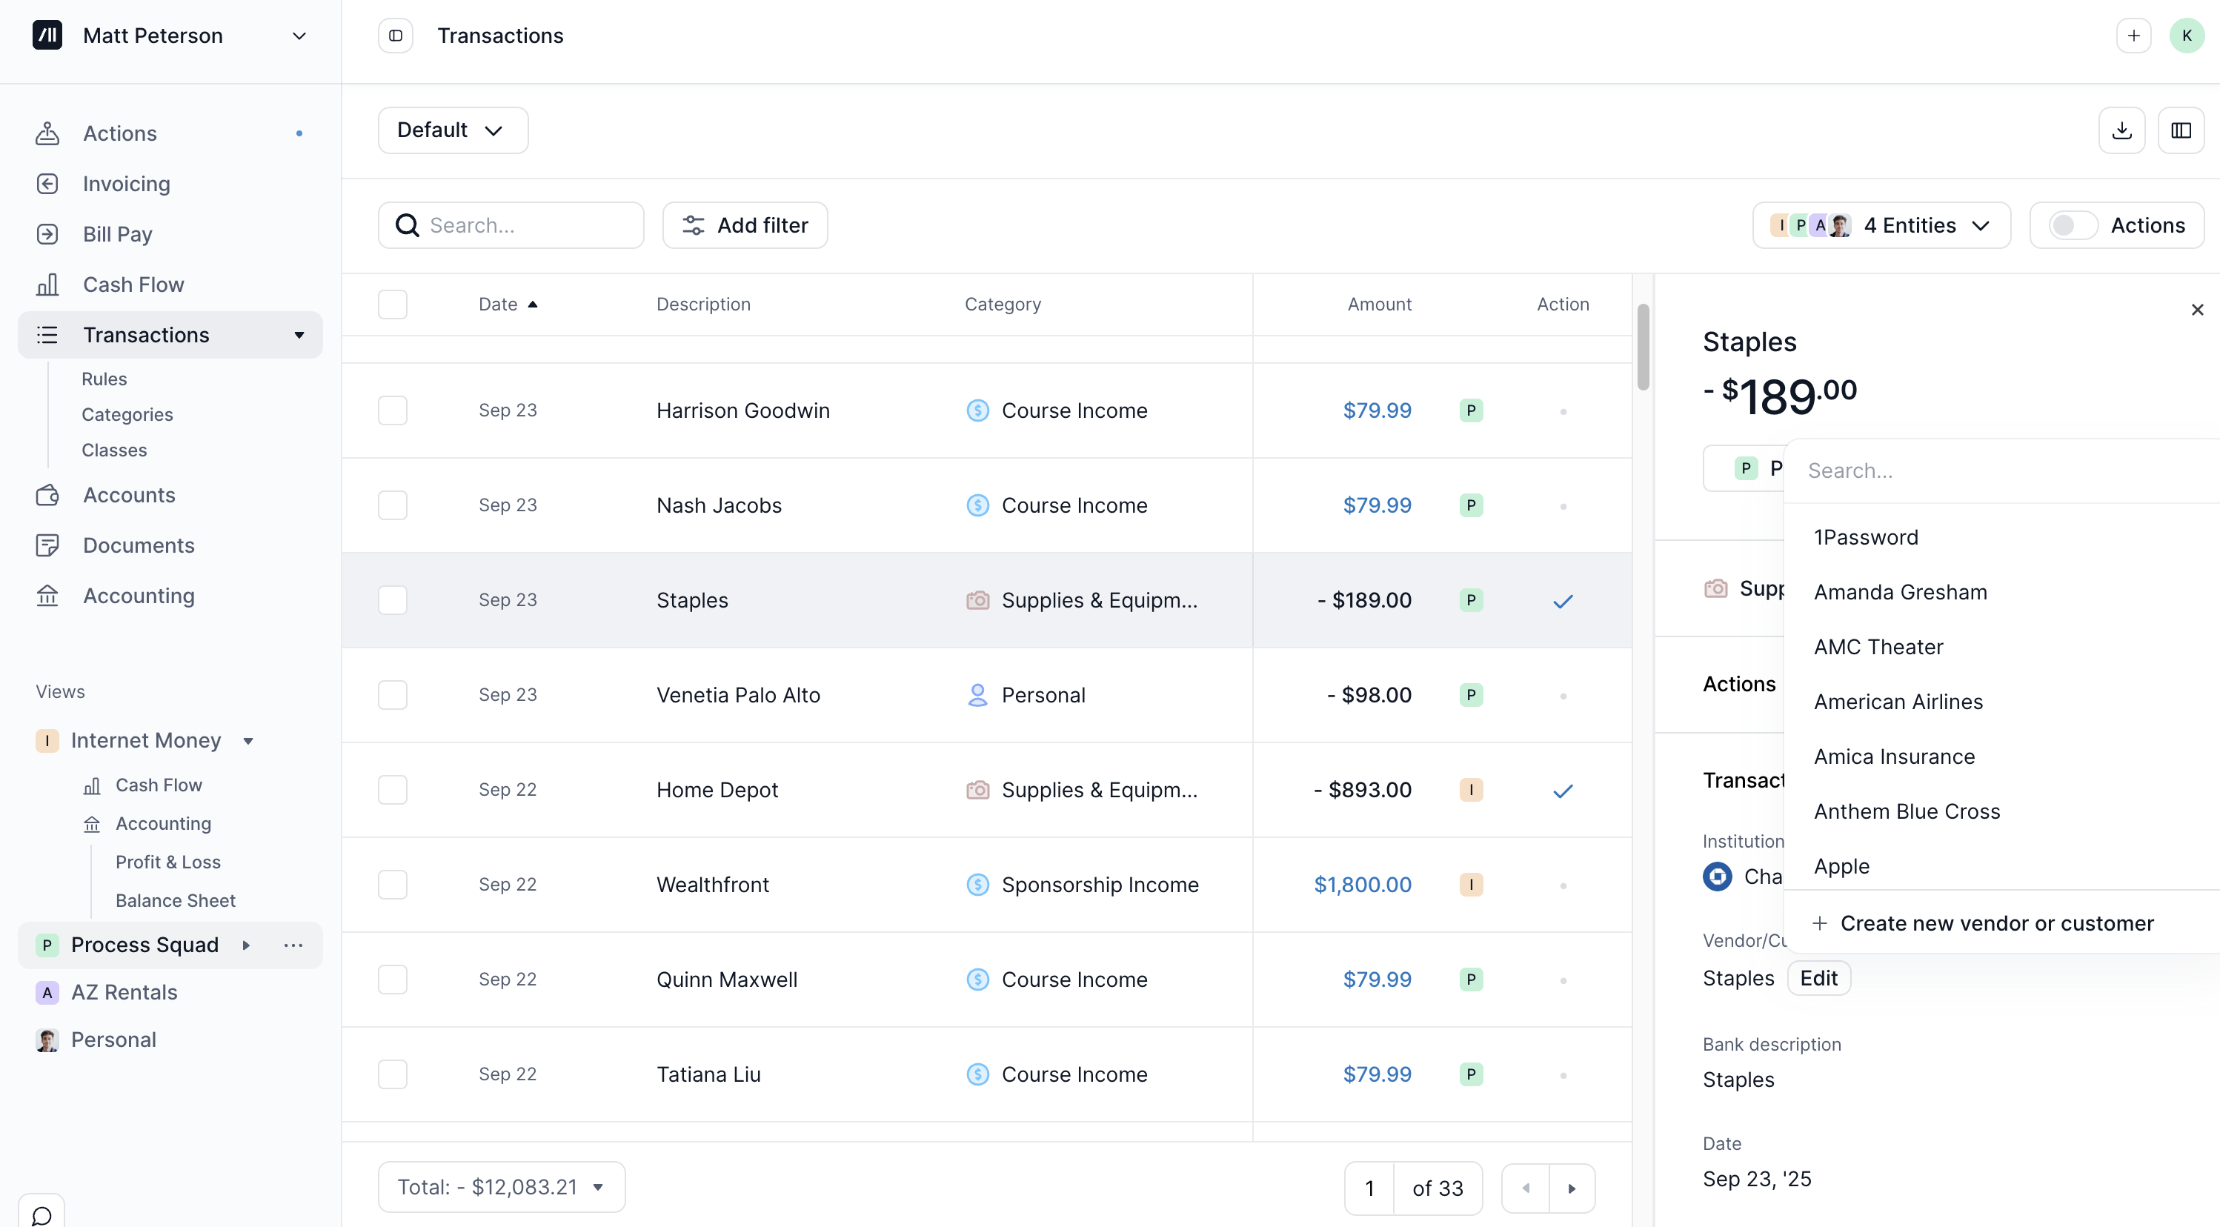Collapse sidebar with panel toggle icon
The width and height of the screenshot is (2220, 1227).
click(x=396, y=36)
